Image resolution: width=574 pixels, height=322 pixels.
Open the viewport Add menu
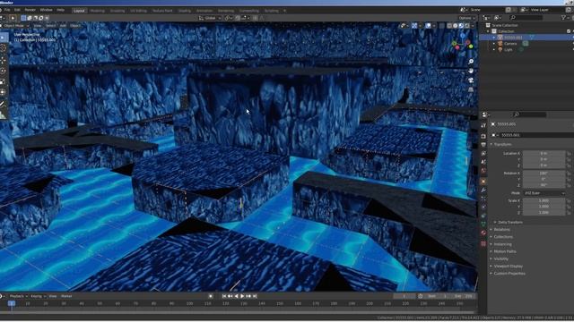point(63,26)
